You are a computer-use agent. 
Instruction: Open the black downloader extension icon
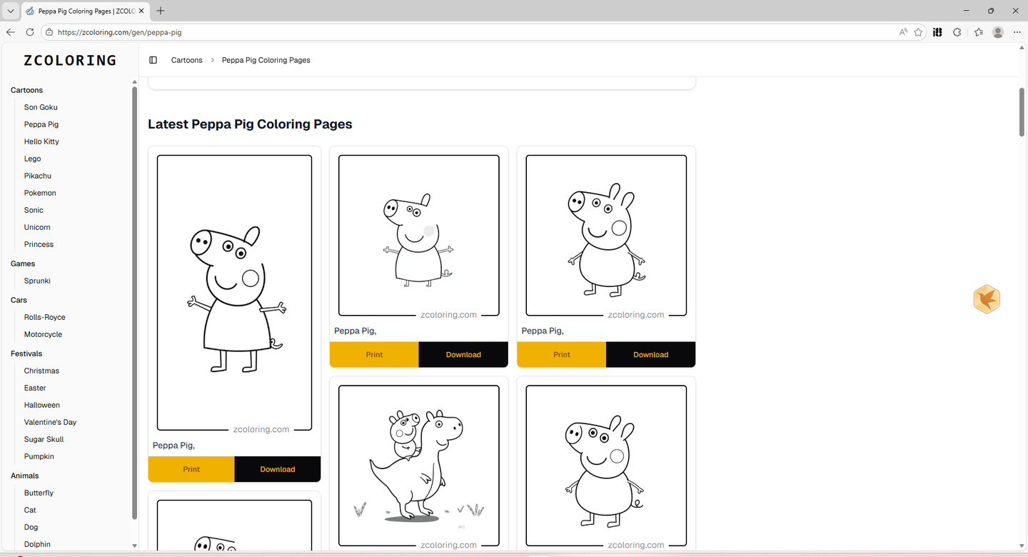tap(938, 32)
